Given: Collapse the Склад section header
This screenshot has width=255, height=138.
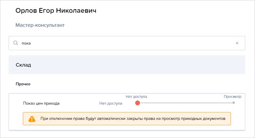Looking at the screenshot, I should point(127,65).
